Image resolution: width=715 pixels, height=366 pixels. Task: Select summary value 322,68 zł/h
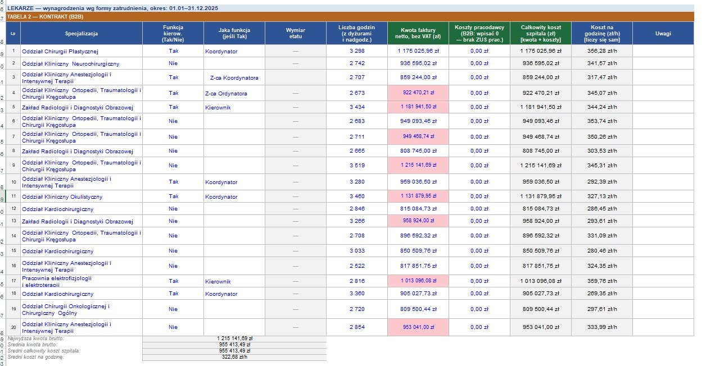234,357
